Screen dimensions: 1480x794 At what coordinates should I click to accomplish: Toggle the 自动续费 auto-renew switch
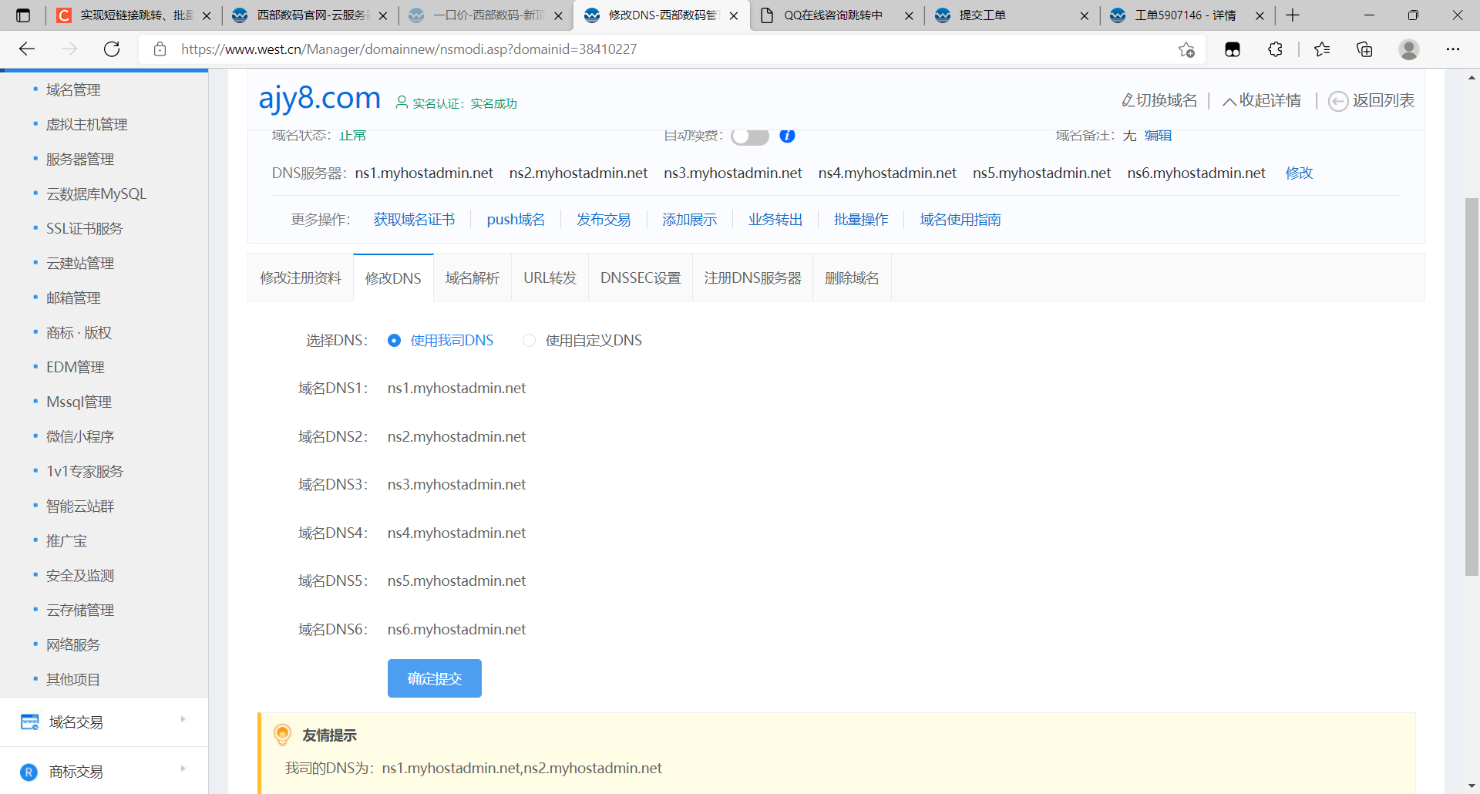point(750,137)
